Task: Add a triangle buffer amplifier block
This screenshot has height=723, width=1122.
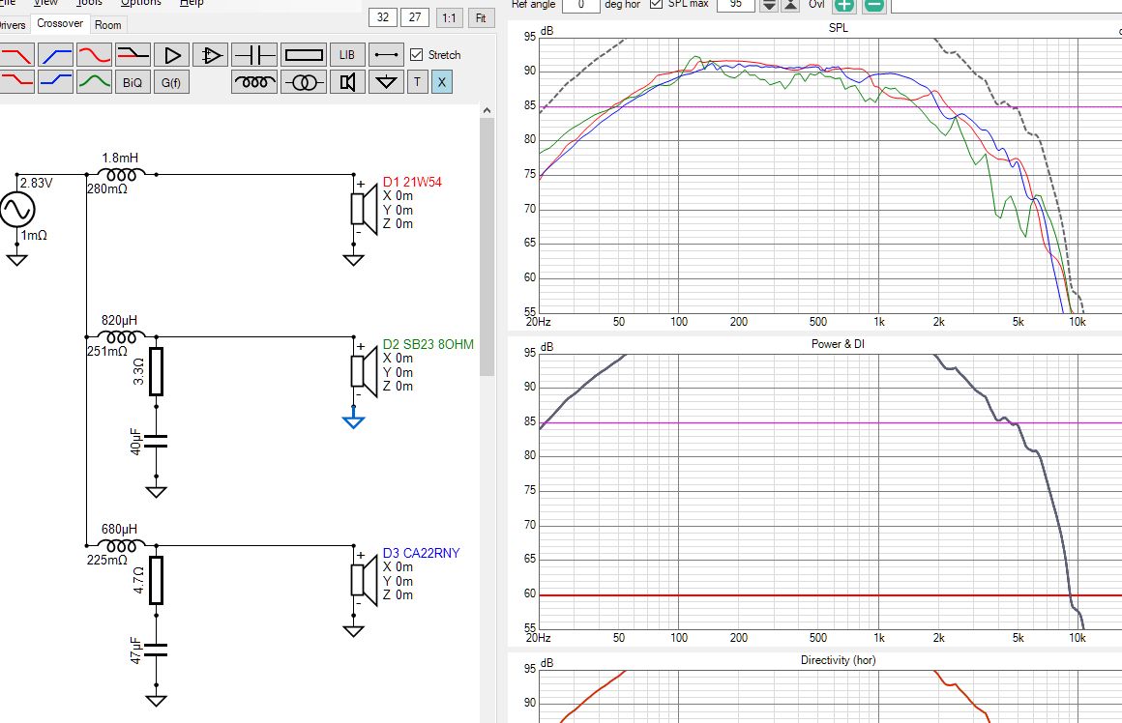Action: 172,55
